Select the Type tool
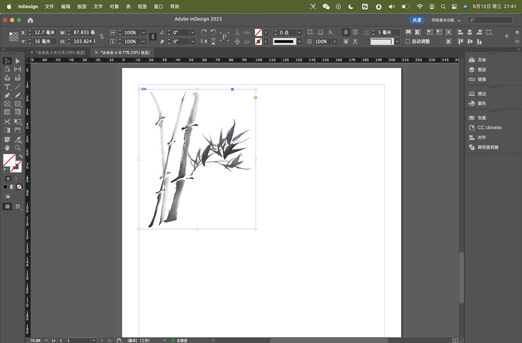522x343 pixels. 7,87
